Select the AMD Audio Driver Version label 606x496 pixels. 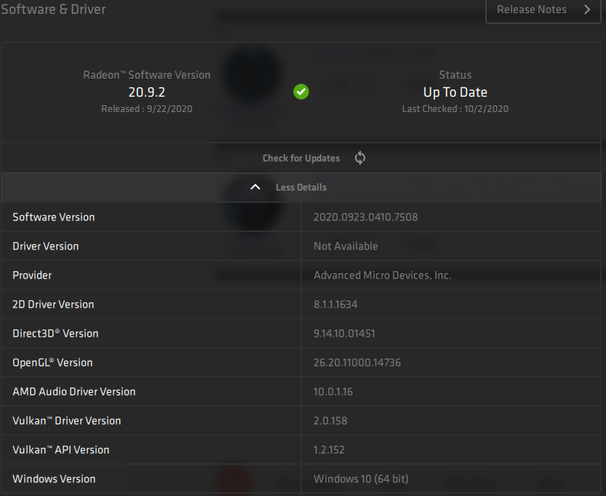pos(74,392)
